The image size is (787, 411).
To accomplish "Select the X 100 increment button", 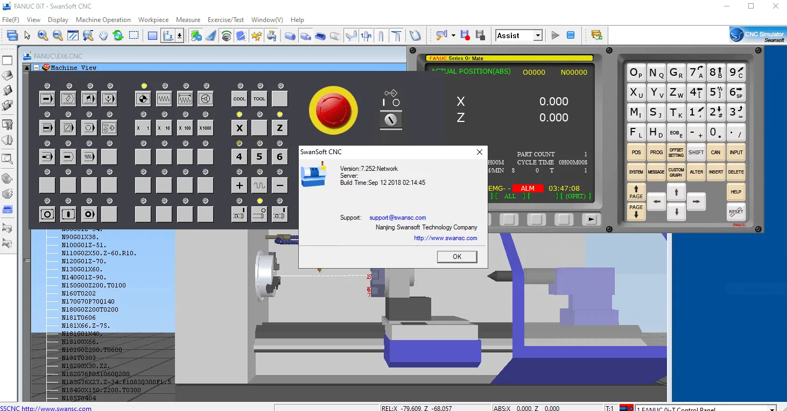I will 185,128.
